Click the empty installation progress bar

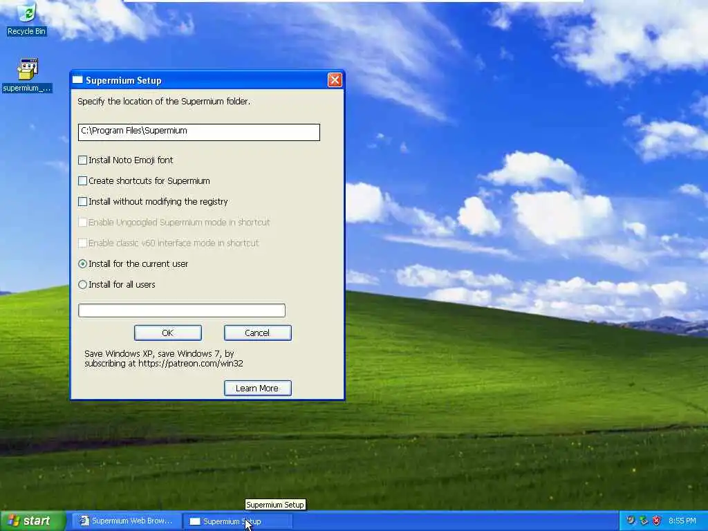(182, 310)
